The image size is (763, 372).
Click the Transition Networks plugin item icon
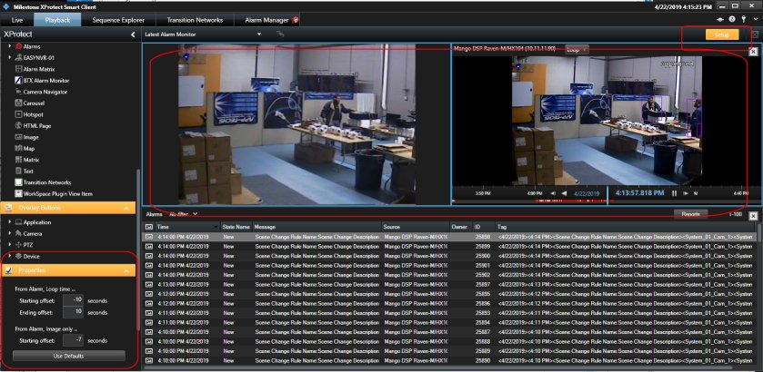(x=18, y=182)
